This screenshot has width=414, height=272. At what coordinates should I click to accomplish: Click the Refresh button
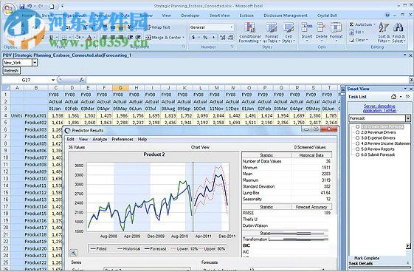click(x=11, y=70)
